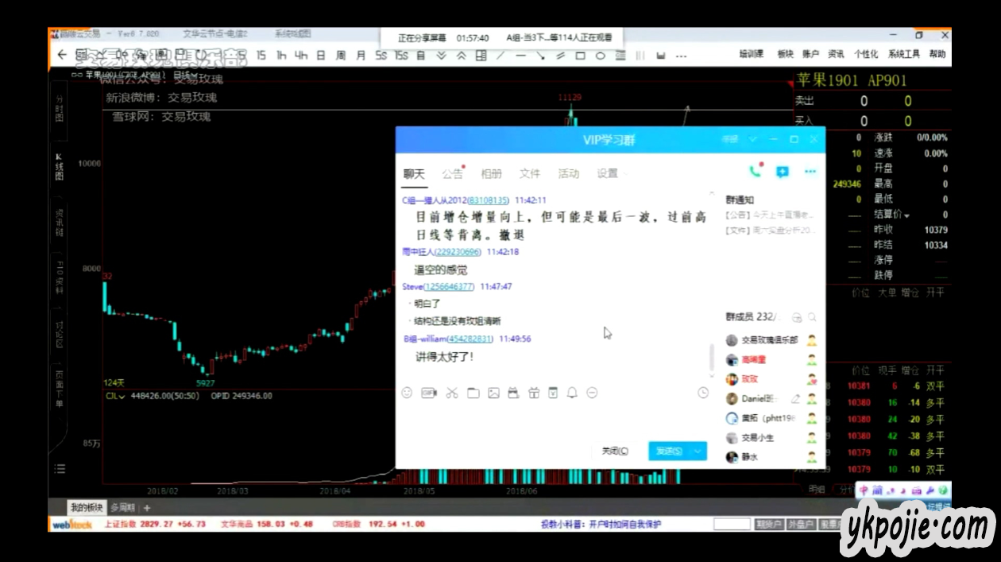Select the rectangle drawing tool

click(581, 56)
